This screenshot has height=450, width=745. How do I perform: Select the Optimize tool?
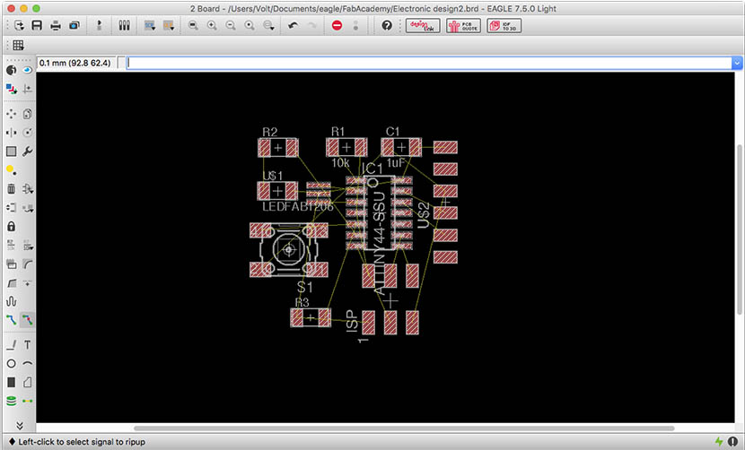(28, 283)
